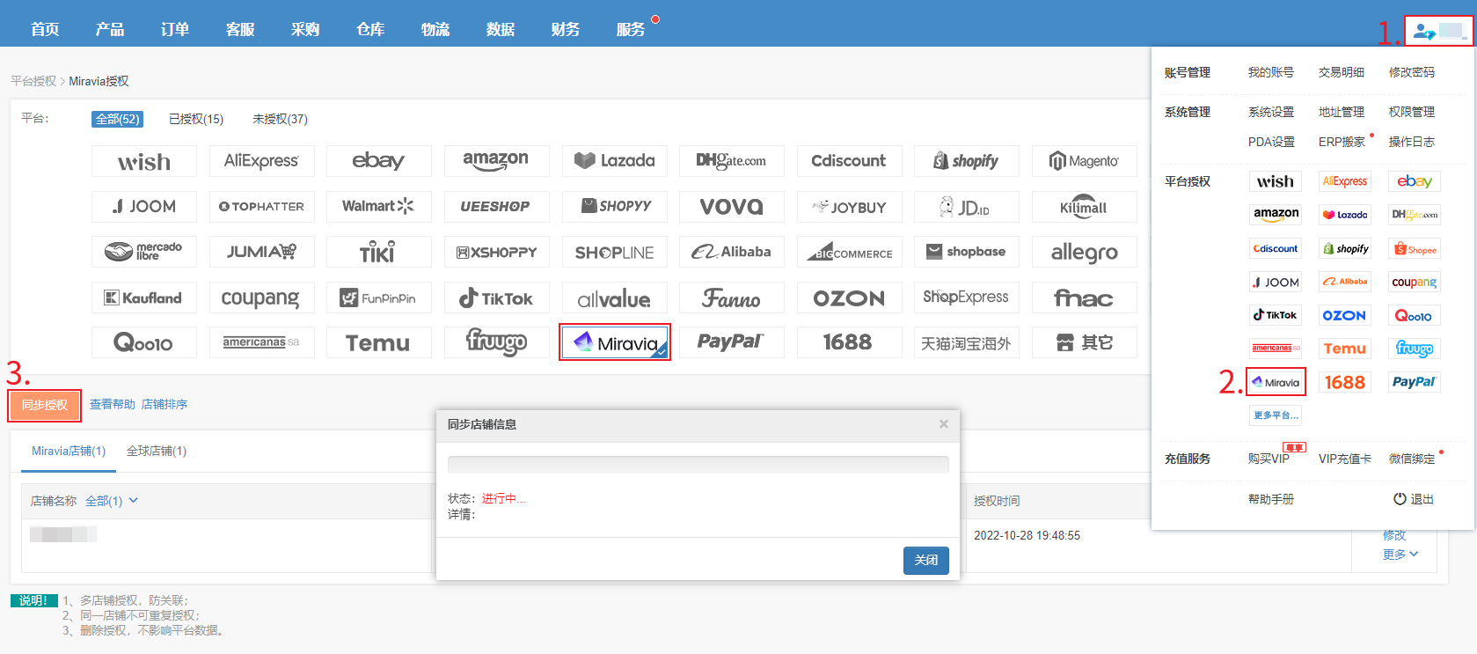Expand the 更多 dropdown in store row
The image size is (1477, 654).
pos(1400,555)
